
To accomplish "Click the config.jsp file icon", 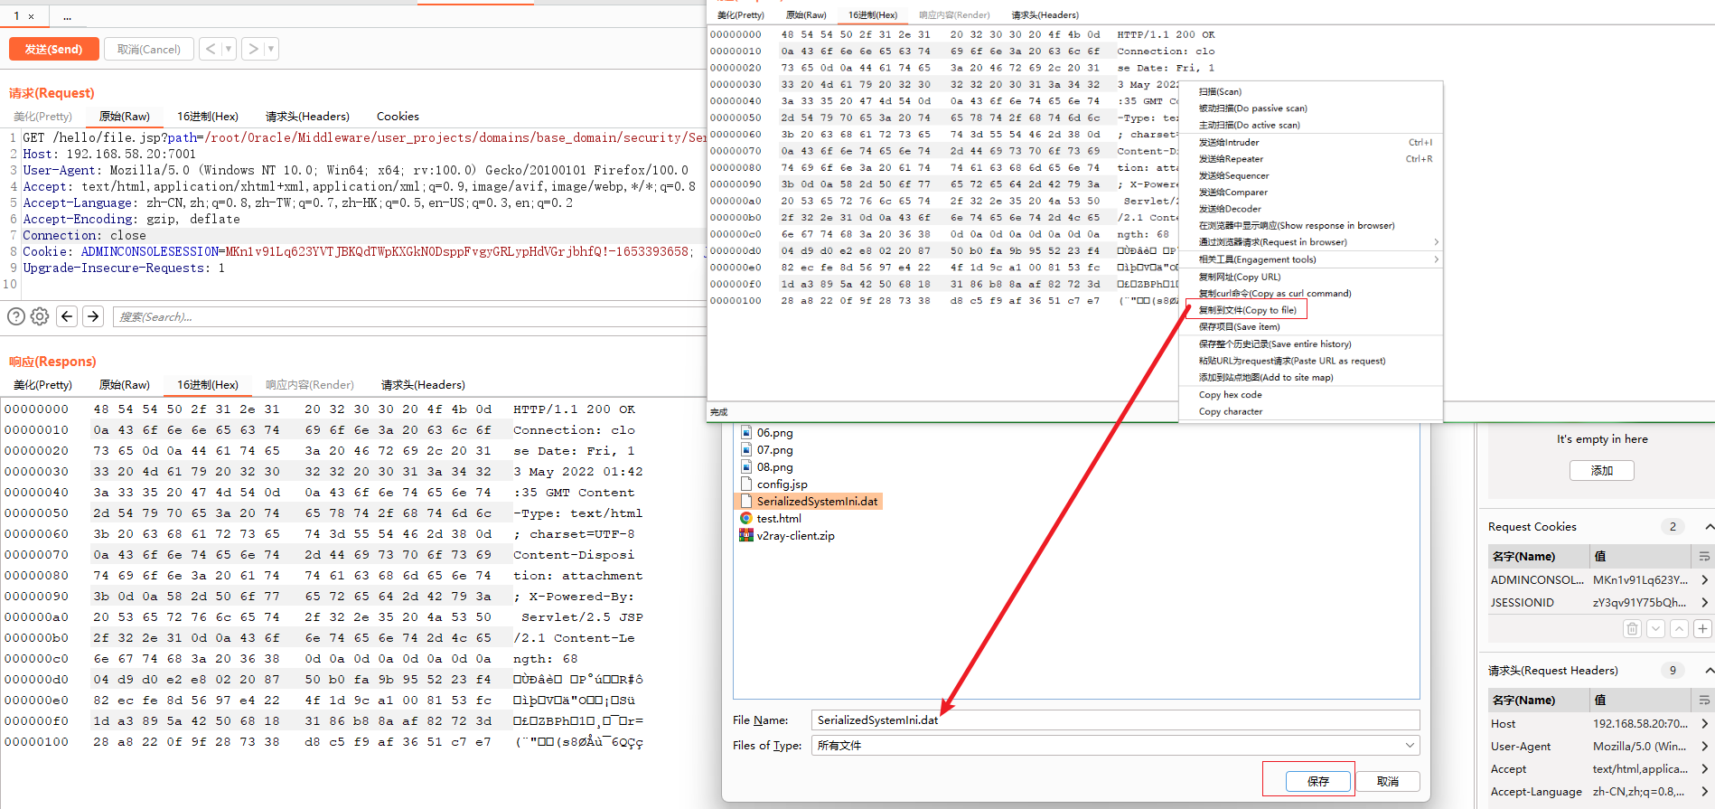I will coord(746,484).
